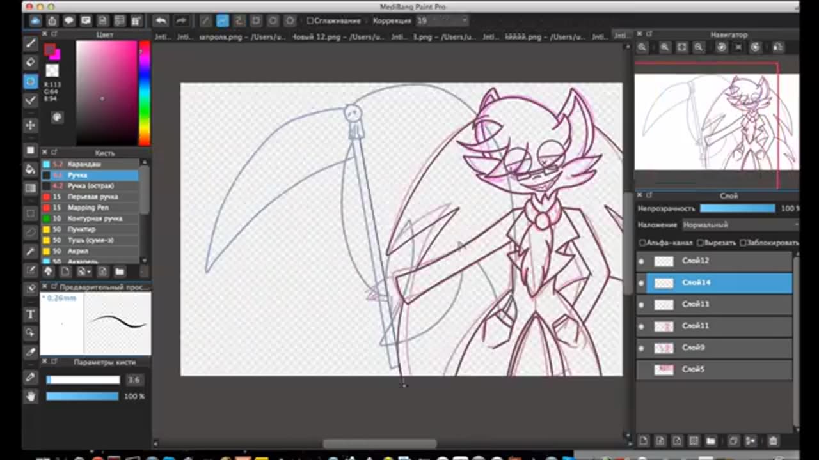Click the cloud brush download icon

pyautogui.click(x=48, y=272)
